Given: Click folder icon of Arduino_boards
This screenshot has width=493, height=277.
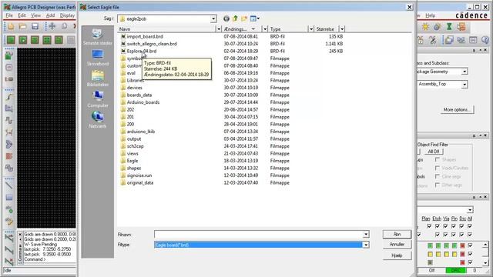Looking at the screenshot, I should pyautogui.click(x=123, y=102).
